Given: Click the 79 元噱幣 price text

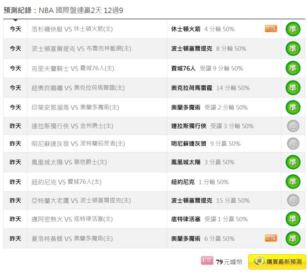Looking at the screenshot, I should 229,262.
